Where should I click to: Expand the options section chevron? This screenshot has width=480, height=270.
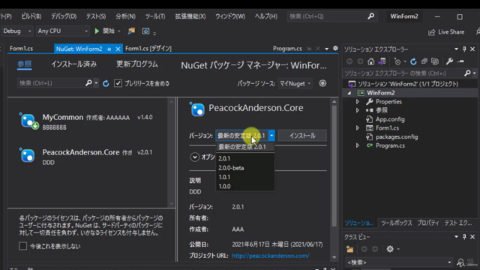pyautogui.click(x=194, y=157)
